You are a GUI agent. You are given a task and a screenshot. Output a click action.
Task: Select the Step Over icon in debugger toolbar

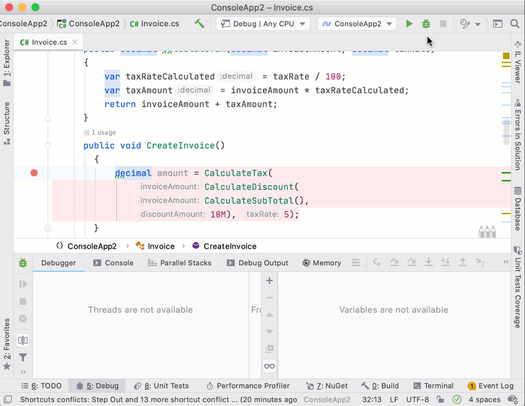point(394,262)
